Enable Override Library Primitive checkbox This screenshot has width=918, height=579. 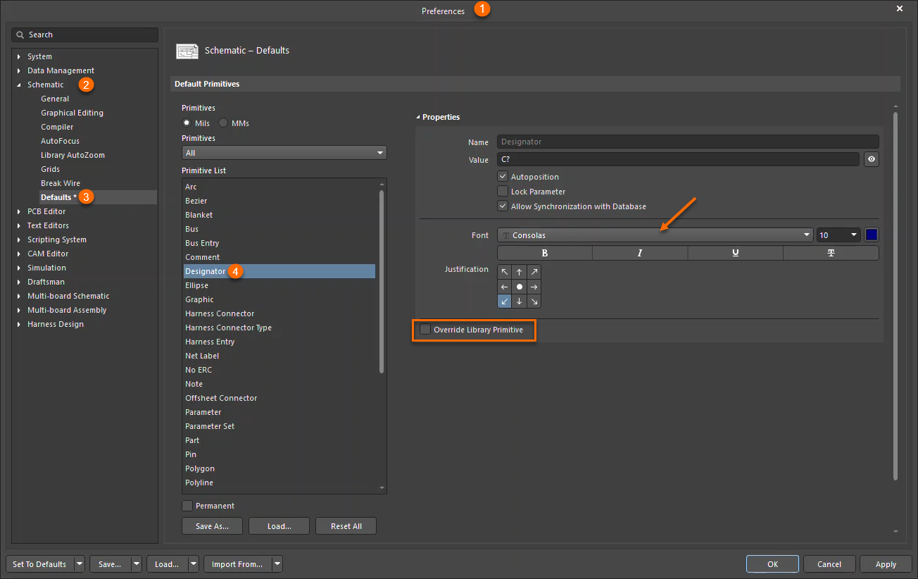[425, 330]
